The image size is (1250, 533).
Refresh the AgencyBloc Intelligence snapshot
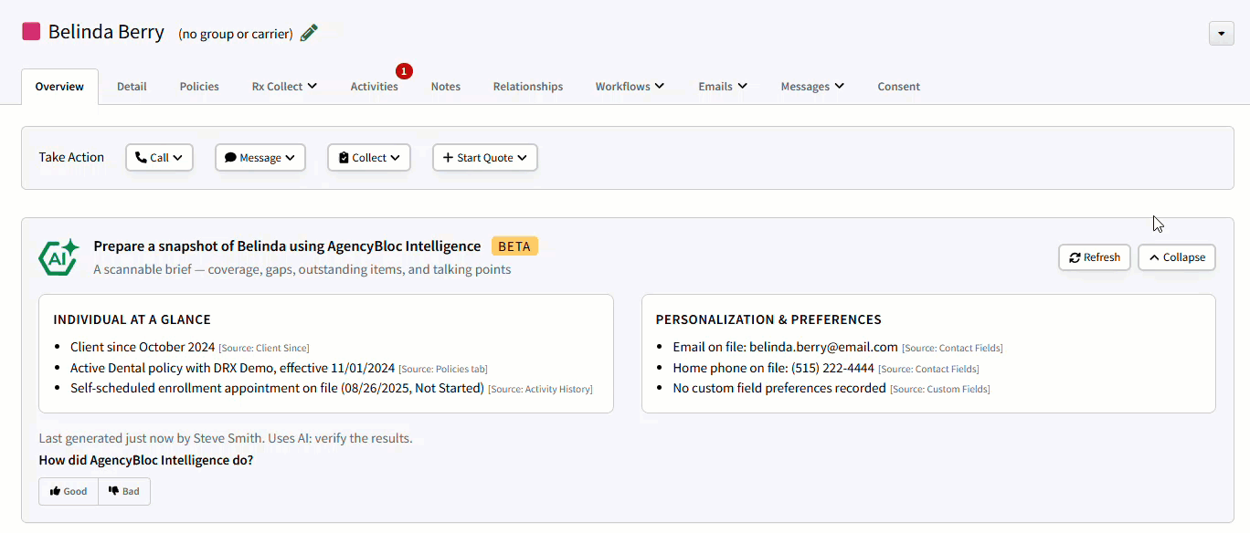point(1095,257)
